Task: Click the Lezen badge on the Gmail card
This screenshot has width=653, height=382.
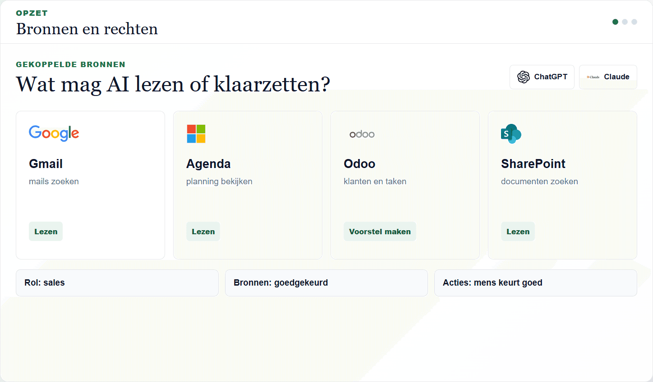Action: tap(46, 232)
